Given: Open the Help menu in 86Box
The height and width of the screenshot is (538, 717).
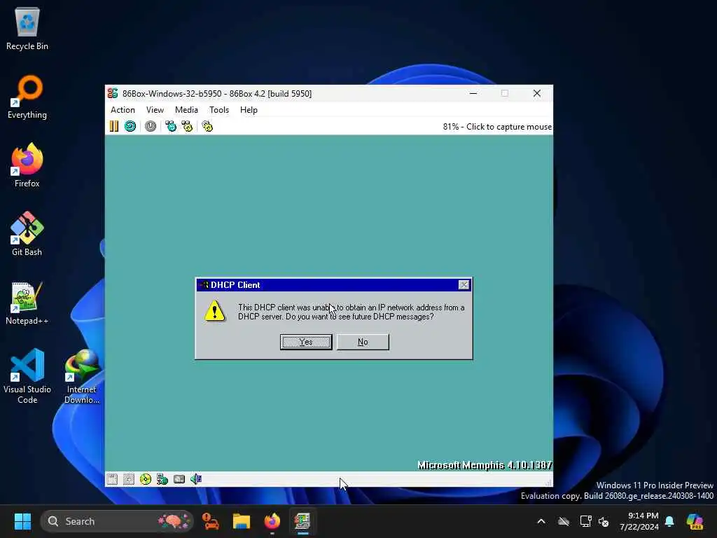Looking at the screenshot, I should (249, 110).
